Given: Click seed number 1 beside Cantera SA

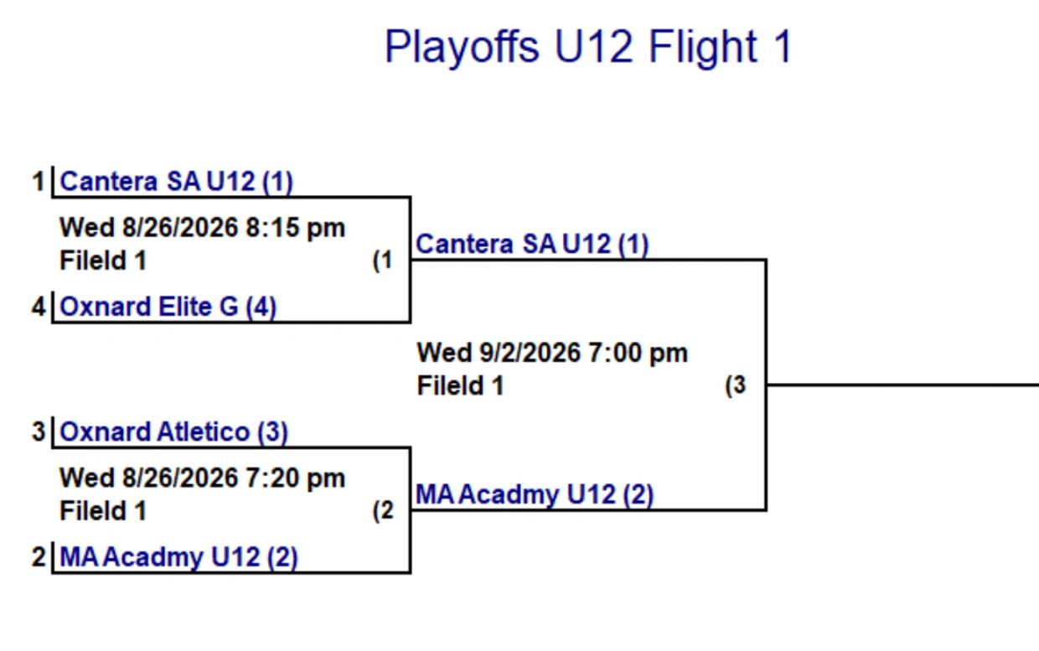Looking at the screenshot, I should coord(39,181).
